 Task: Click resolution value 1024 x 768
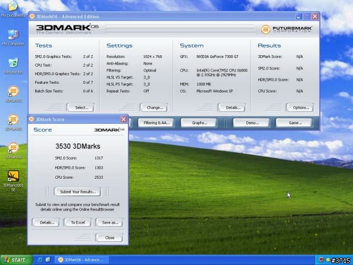coord(152,56)
